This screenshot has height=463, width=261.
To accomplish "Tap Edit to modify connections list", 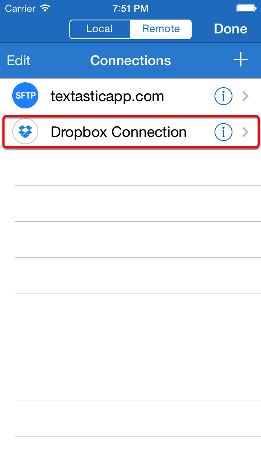I will point(19,61).
